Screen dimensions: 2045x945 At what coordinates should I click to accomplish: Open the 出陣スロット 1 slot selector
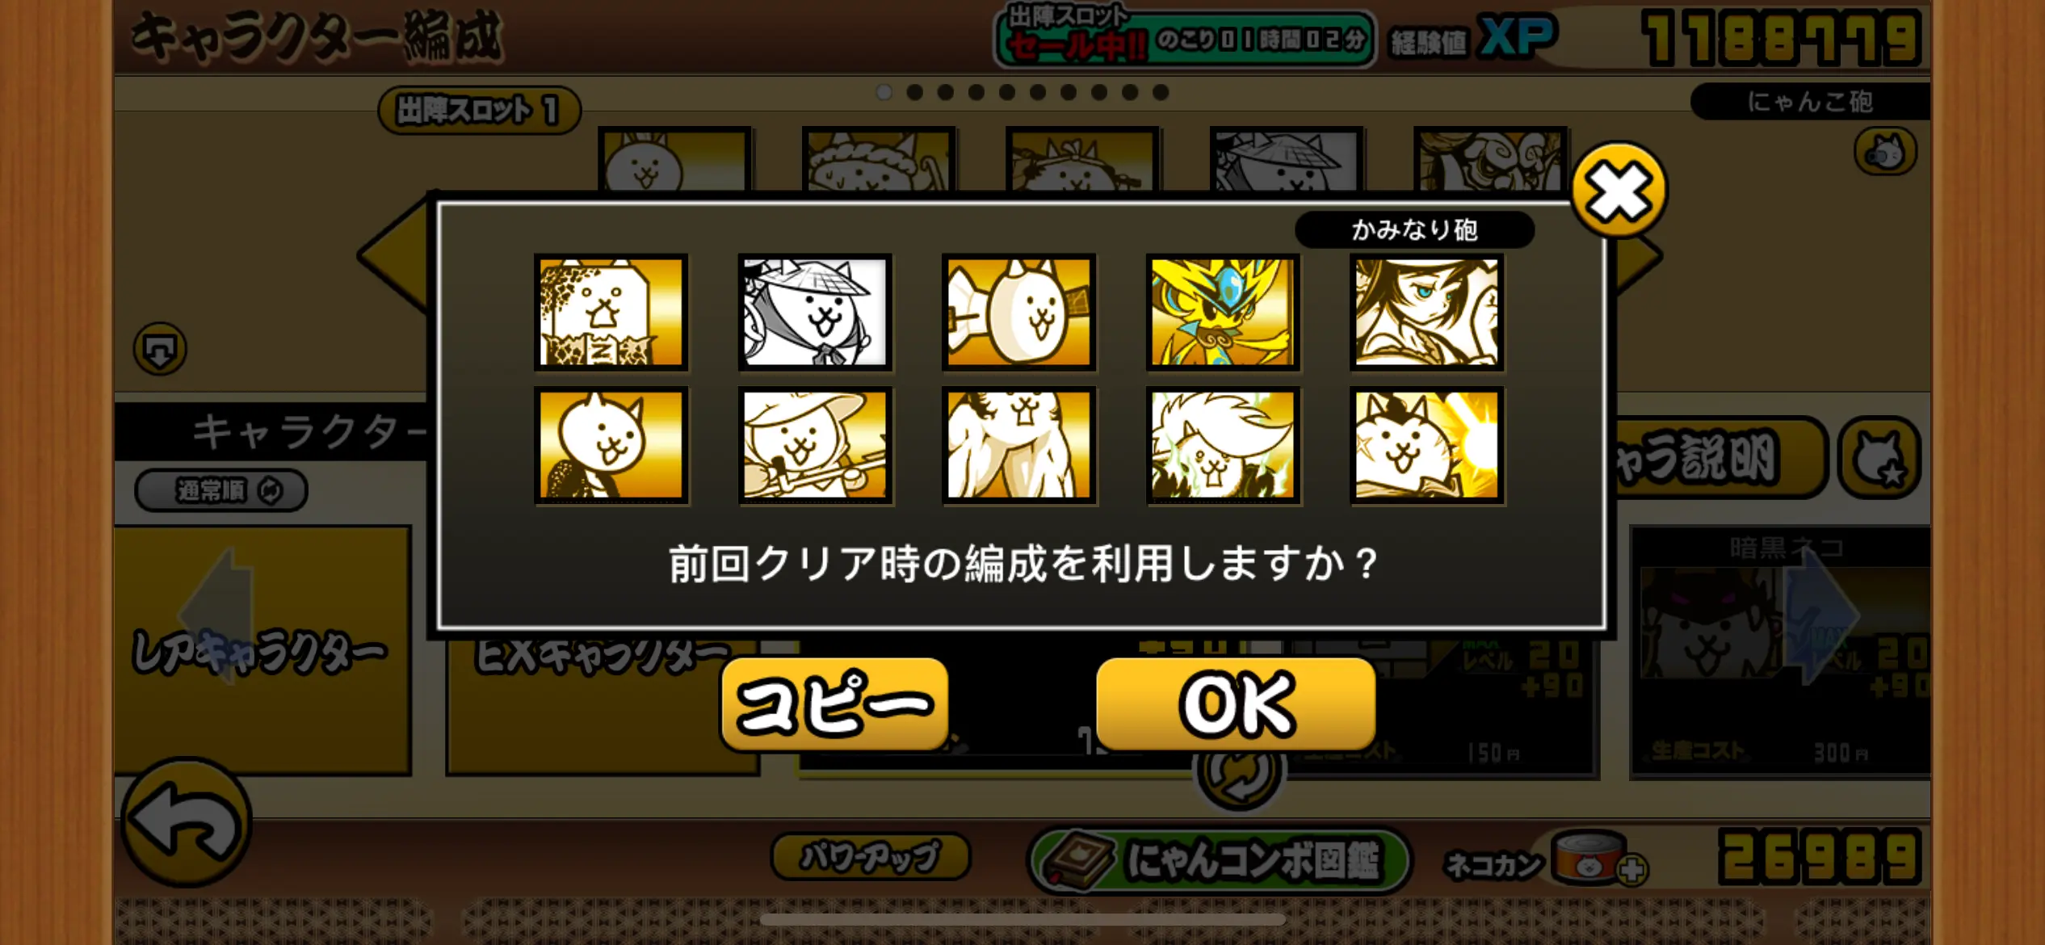pyautogui.click(x=479, y=110)
